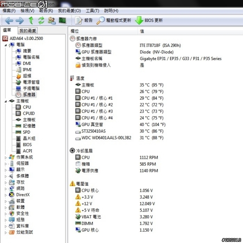
Task: Click the thermometer icon beside 溫度
Action: [x=72, y=78]
